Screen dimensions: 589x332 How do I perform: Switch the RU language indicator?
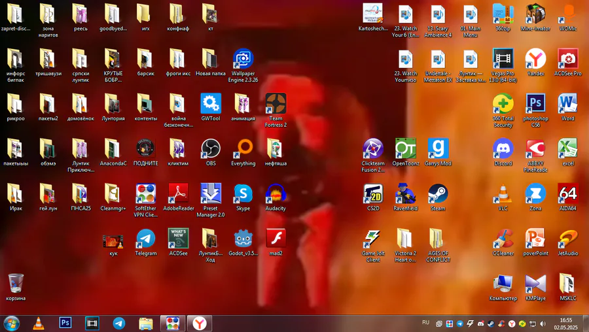pyautogui.click(x=425, y=323)
